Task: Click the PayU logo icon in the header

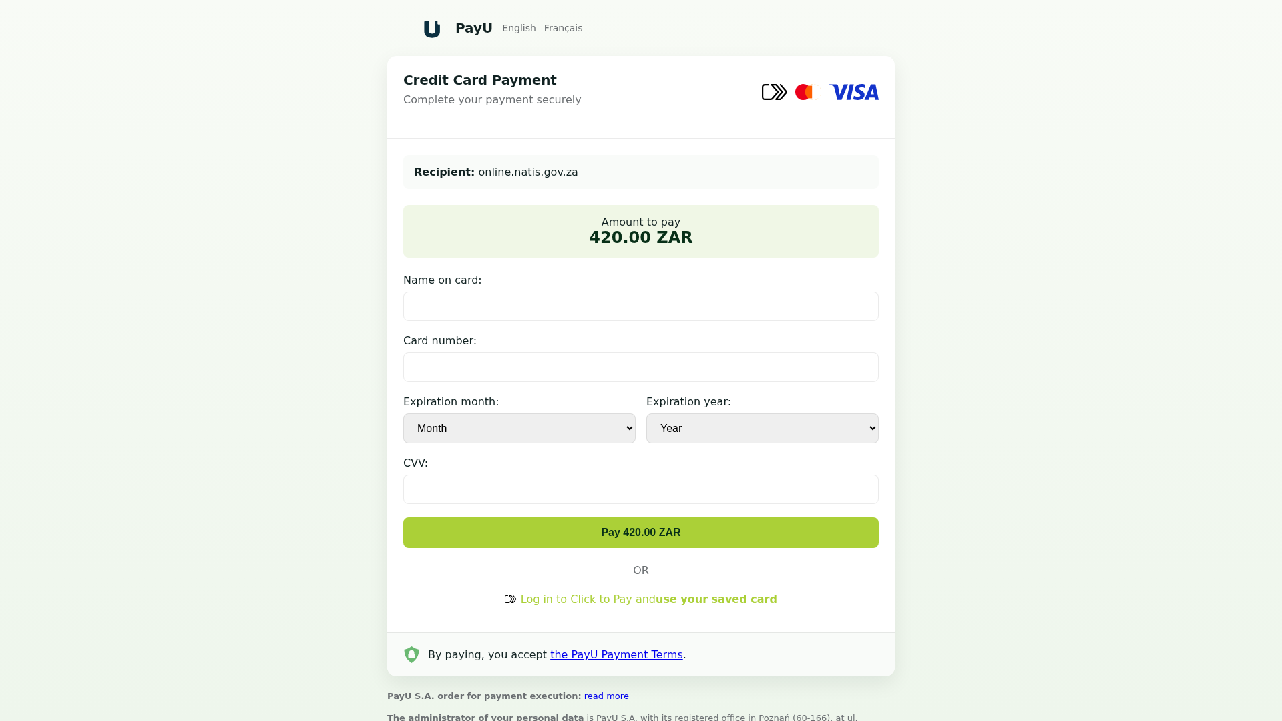Action: coord(432,29)
